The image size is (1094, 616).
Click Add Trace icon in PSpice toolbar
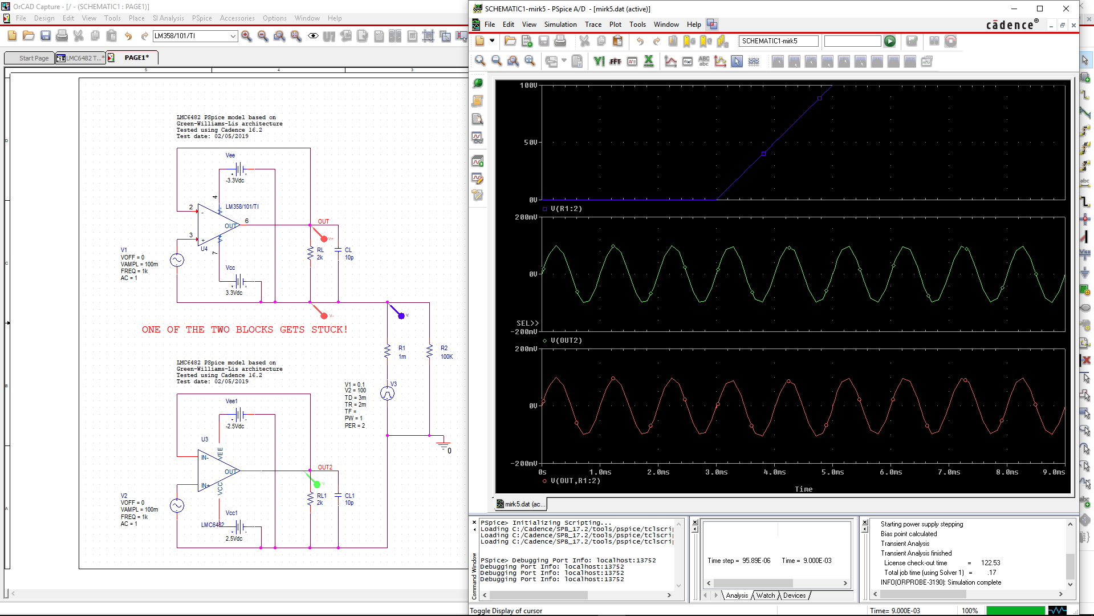(671, 62)
